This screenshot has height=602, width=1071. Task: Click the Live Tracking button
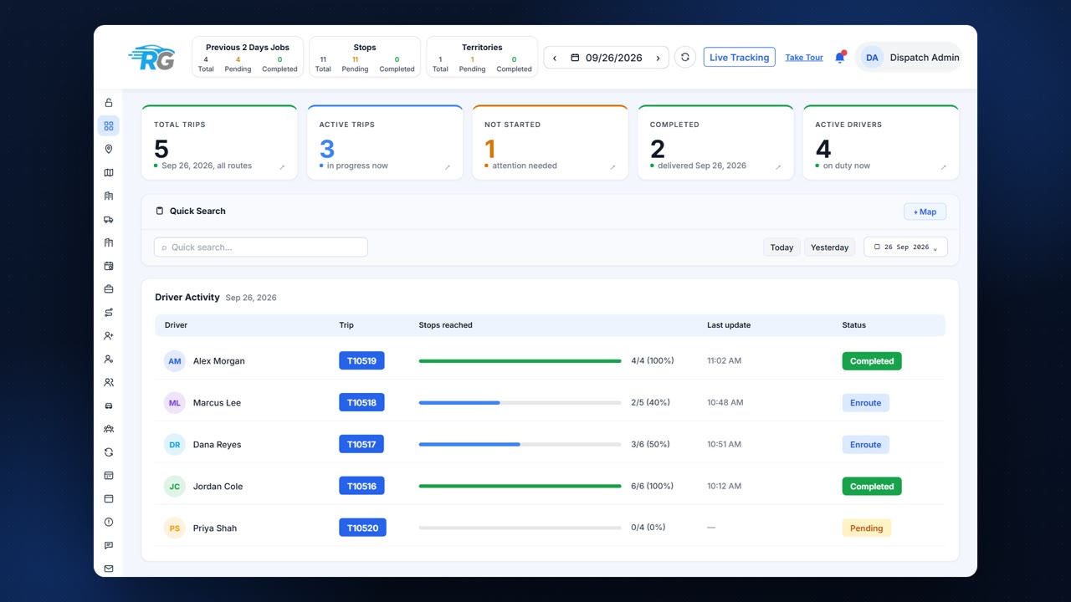pos(739,58)
